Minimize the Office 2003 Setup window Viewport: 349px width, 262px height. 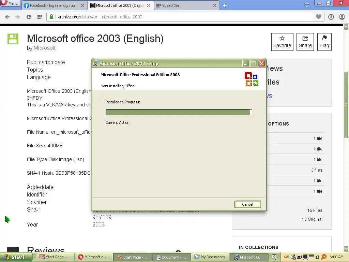pos(245,63)
